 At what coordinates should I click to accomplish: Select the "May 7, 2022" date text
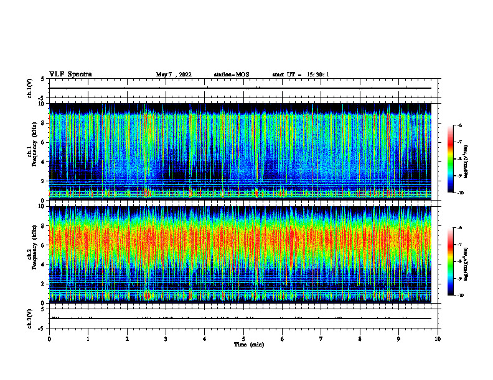(x=174, y=75)
